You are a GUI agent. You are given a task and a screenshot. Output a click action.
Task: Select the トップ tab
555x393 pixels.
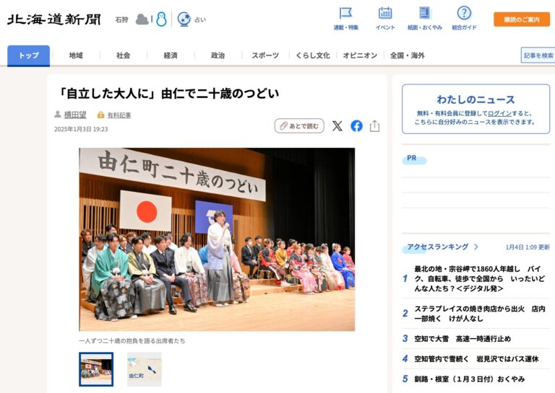[x=29, y=56]
